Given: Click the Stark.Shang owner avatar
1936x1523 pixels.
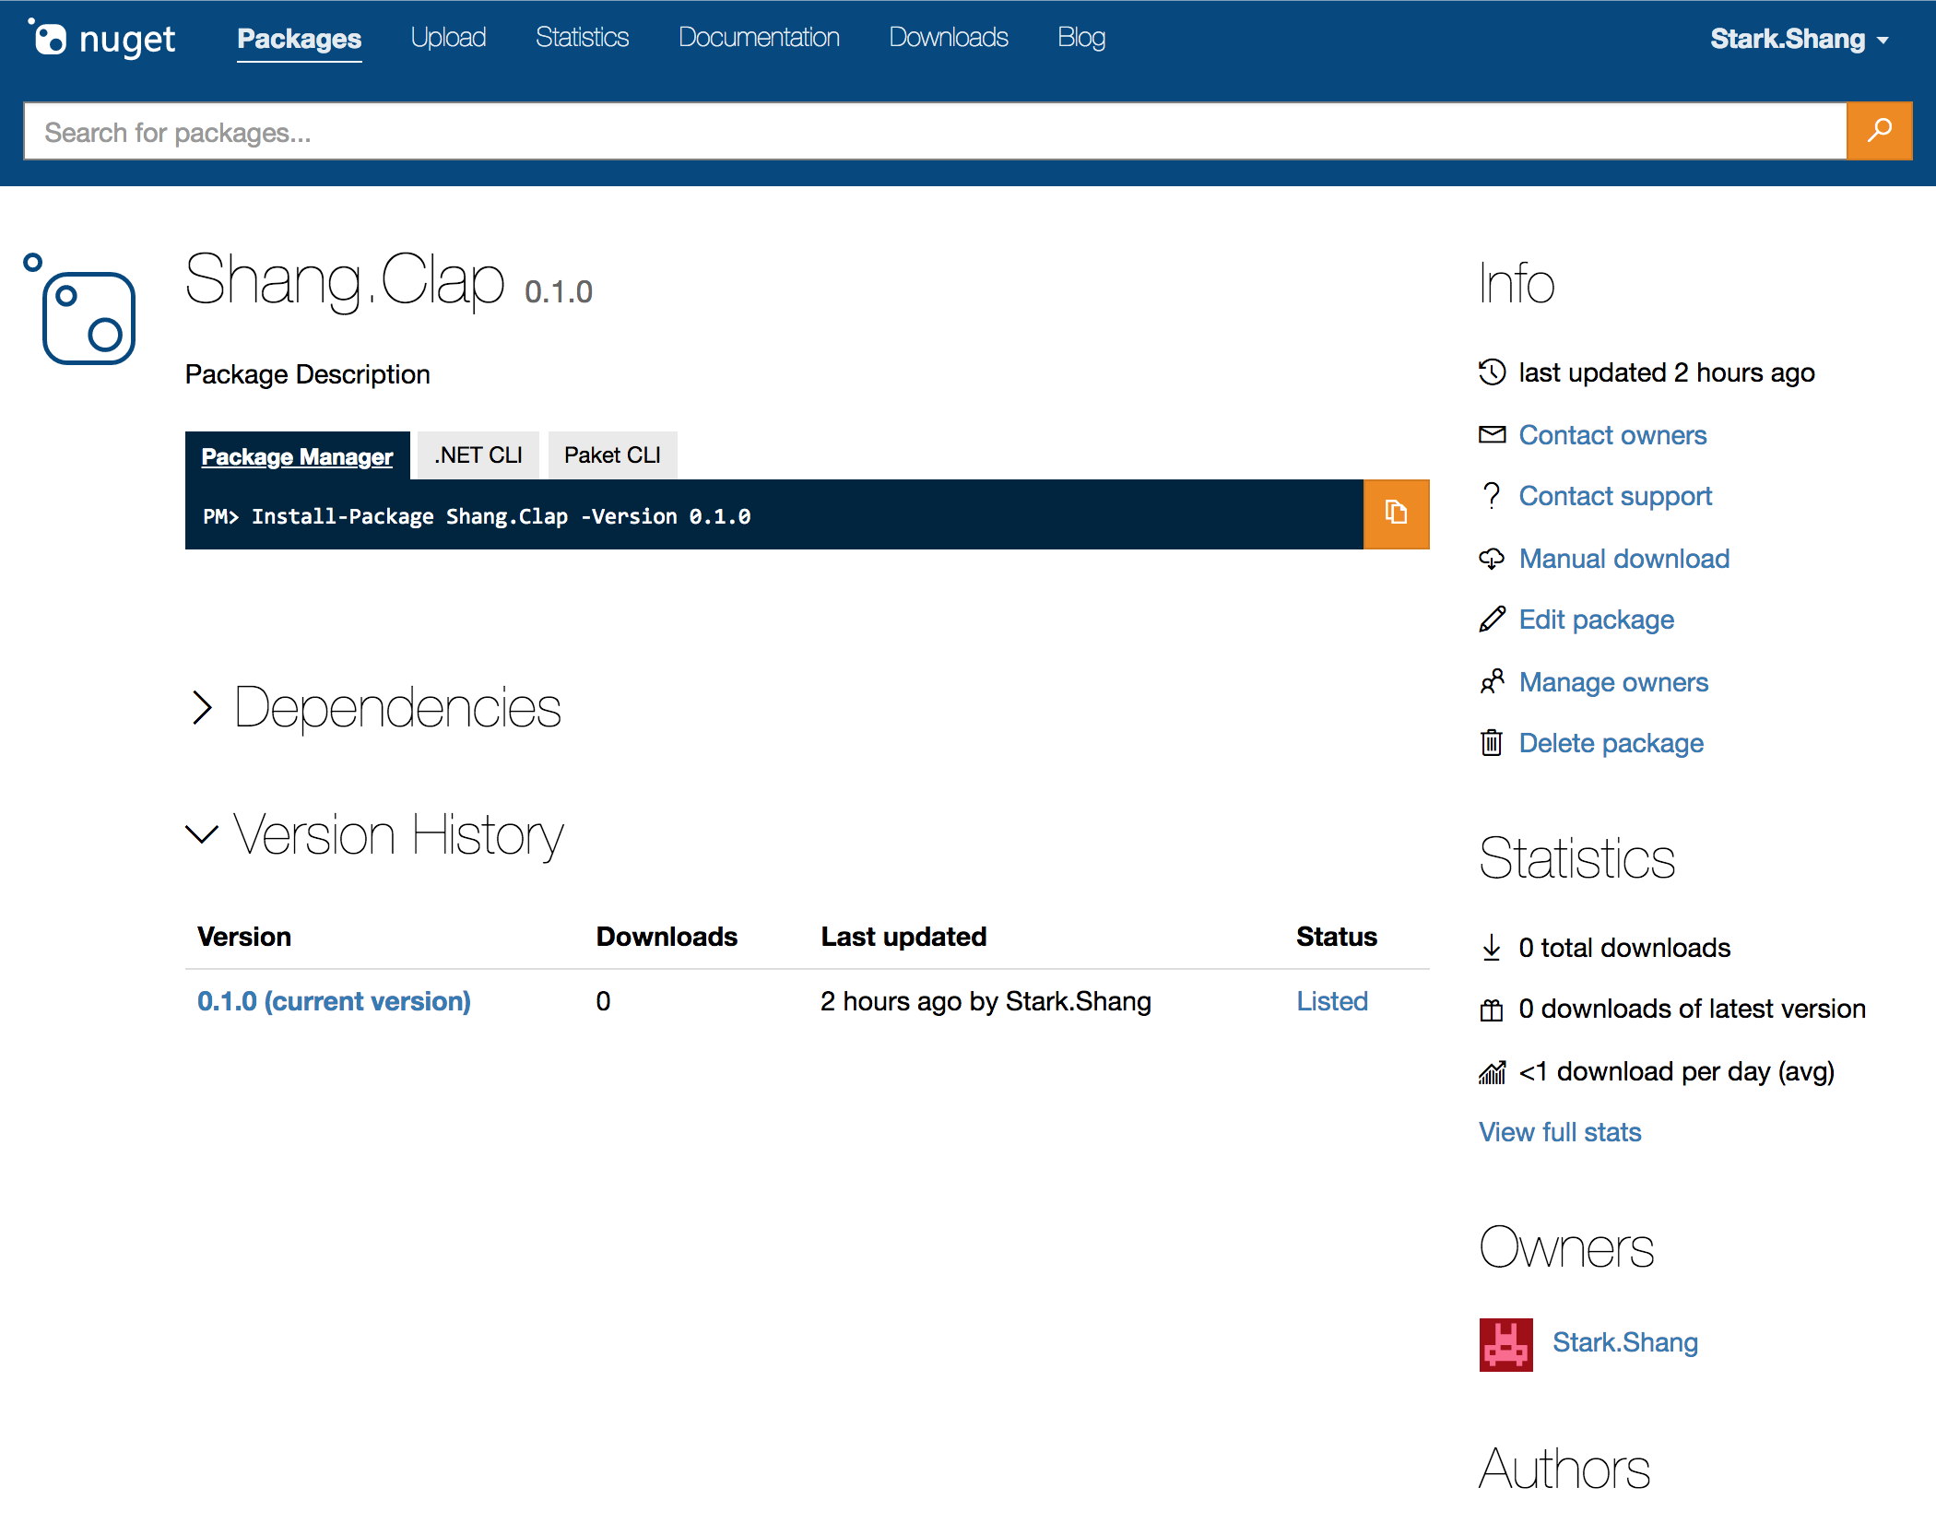Looking at the screenshot, I should point(1507,1343).
